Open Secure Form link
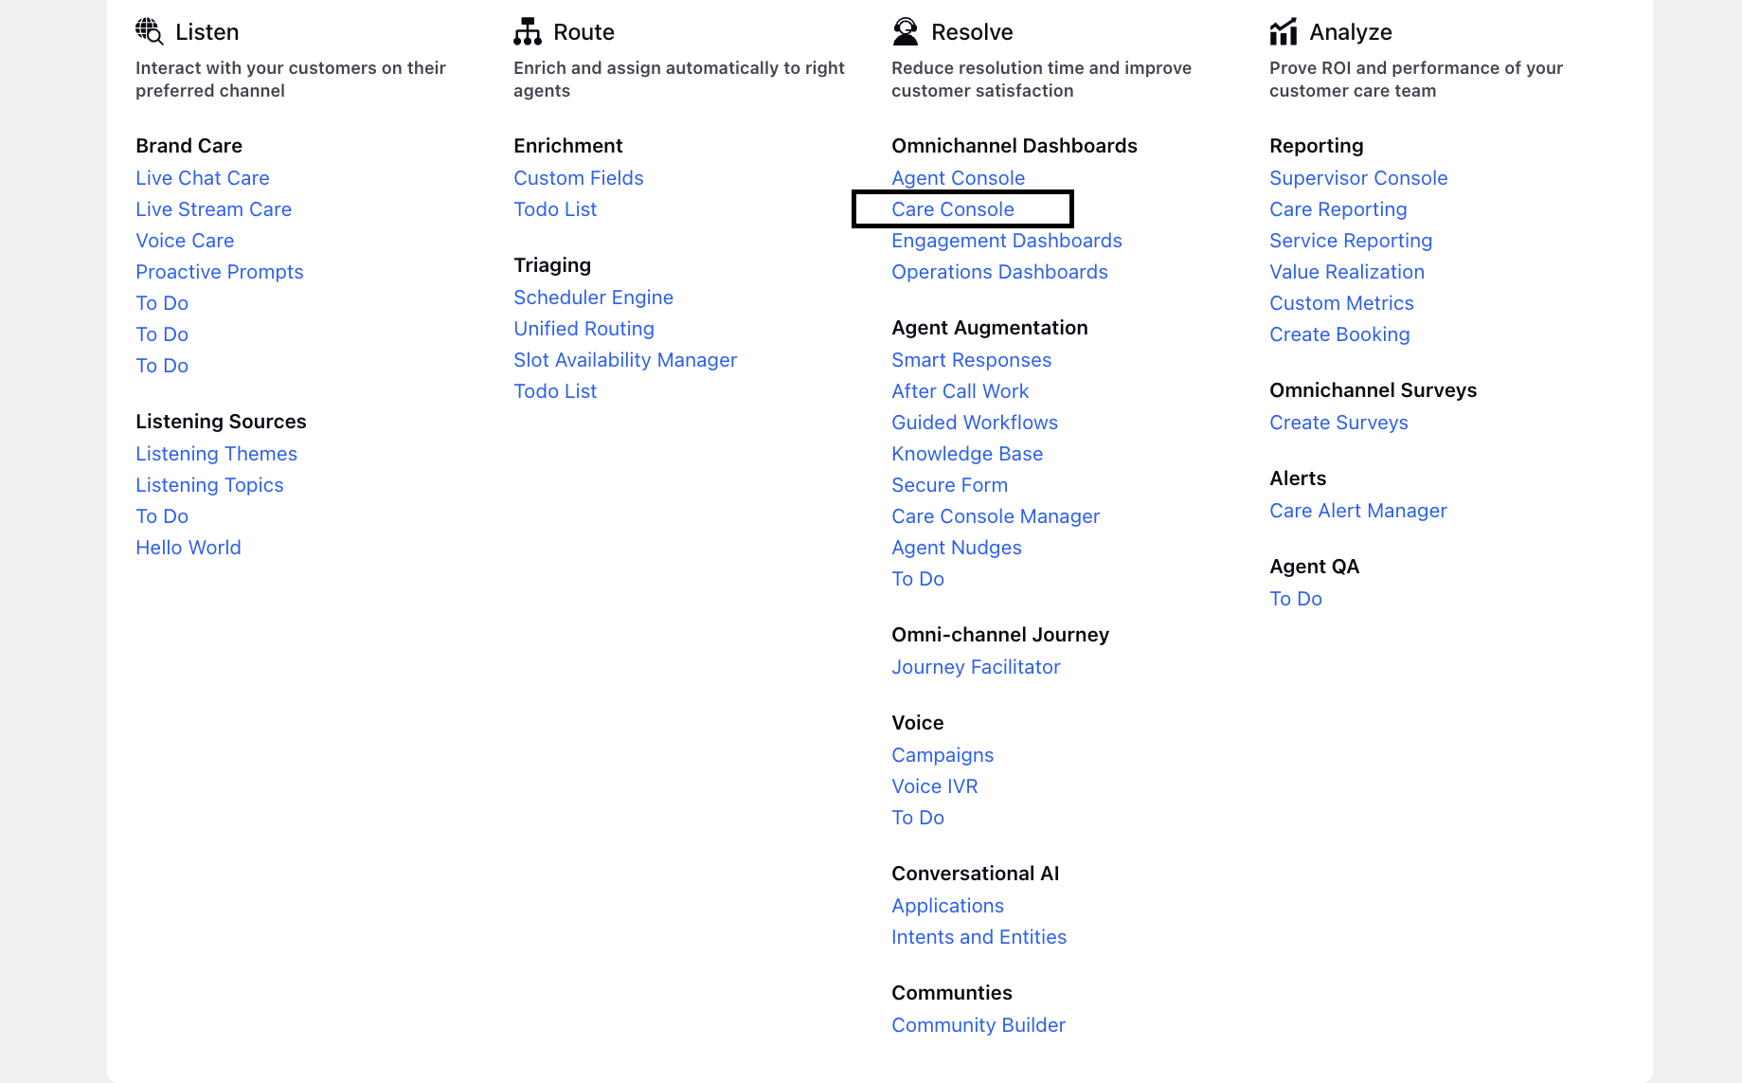This screenshot has width=1742, height=1083. click(x=949, y=485)
